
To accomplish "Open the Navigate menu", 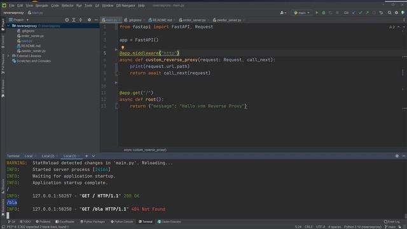I will click(42, 6).
